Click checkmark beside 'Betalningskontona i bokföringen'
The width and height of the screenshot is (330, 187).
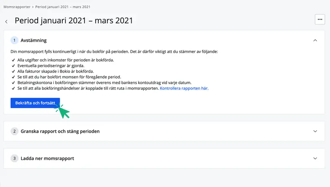pyautogui.click(x=13, y=82)
